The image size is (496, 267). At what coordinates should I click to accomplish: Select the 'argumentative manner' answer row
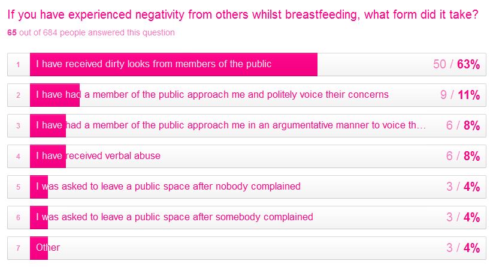click(x=231, y=125)
